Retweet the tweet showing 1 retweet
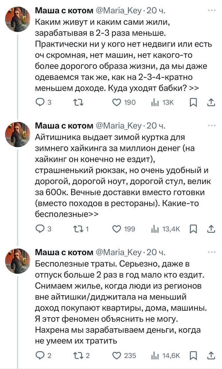This screenshot has width=222, height=369. pos(77,229)
